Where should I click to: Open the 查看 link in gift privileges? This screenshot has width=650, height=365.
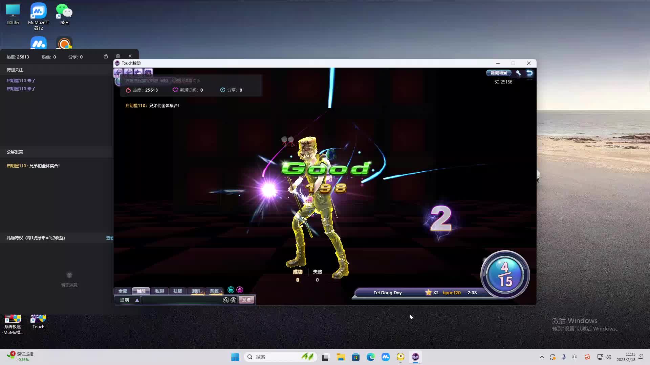pyautogui.click(x=110, y=238)
